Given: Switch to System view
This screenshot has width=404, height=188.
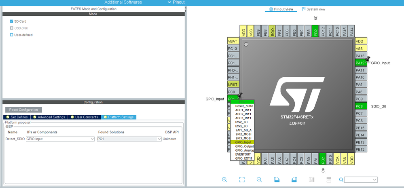Looking at the screenshot, I should pos(313,9).
